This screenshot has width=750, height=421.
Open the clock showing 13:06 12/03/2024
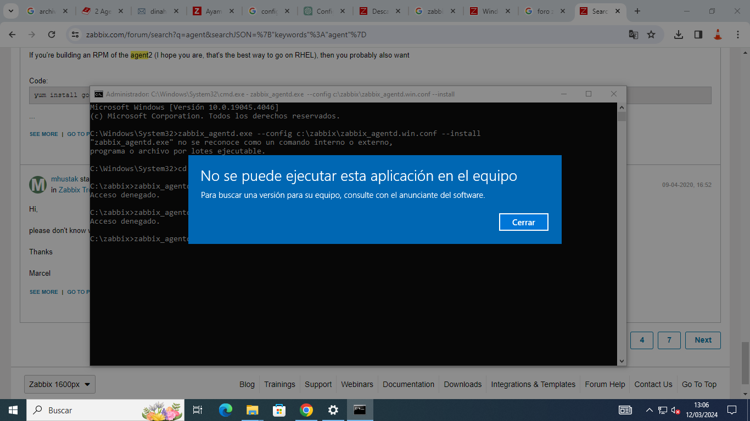pos(701,410)
